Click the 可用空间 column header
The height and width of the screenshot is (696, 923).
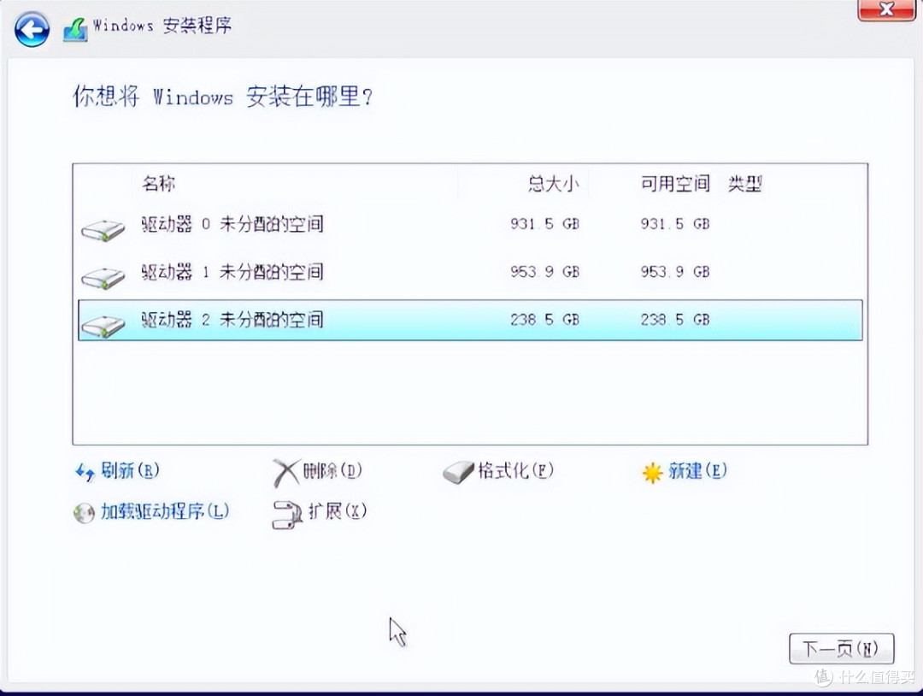676,184
